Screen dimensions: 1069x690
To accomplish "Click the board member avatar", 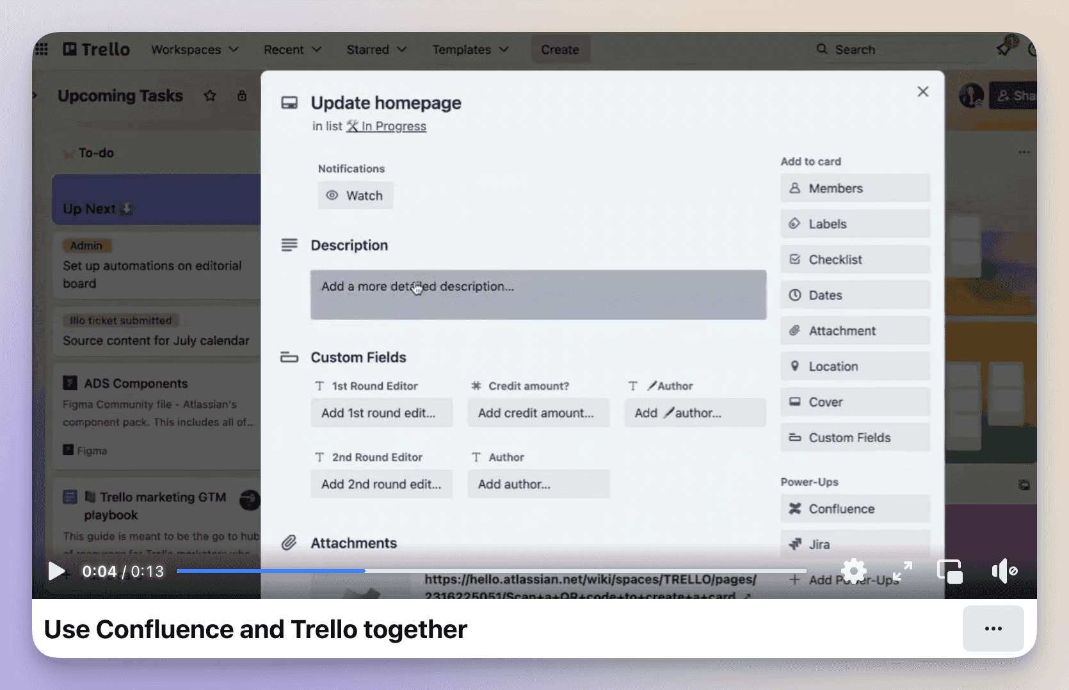I will 971,96.
